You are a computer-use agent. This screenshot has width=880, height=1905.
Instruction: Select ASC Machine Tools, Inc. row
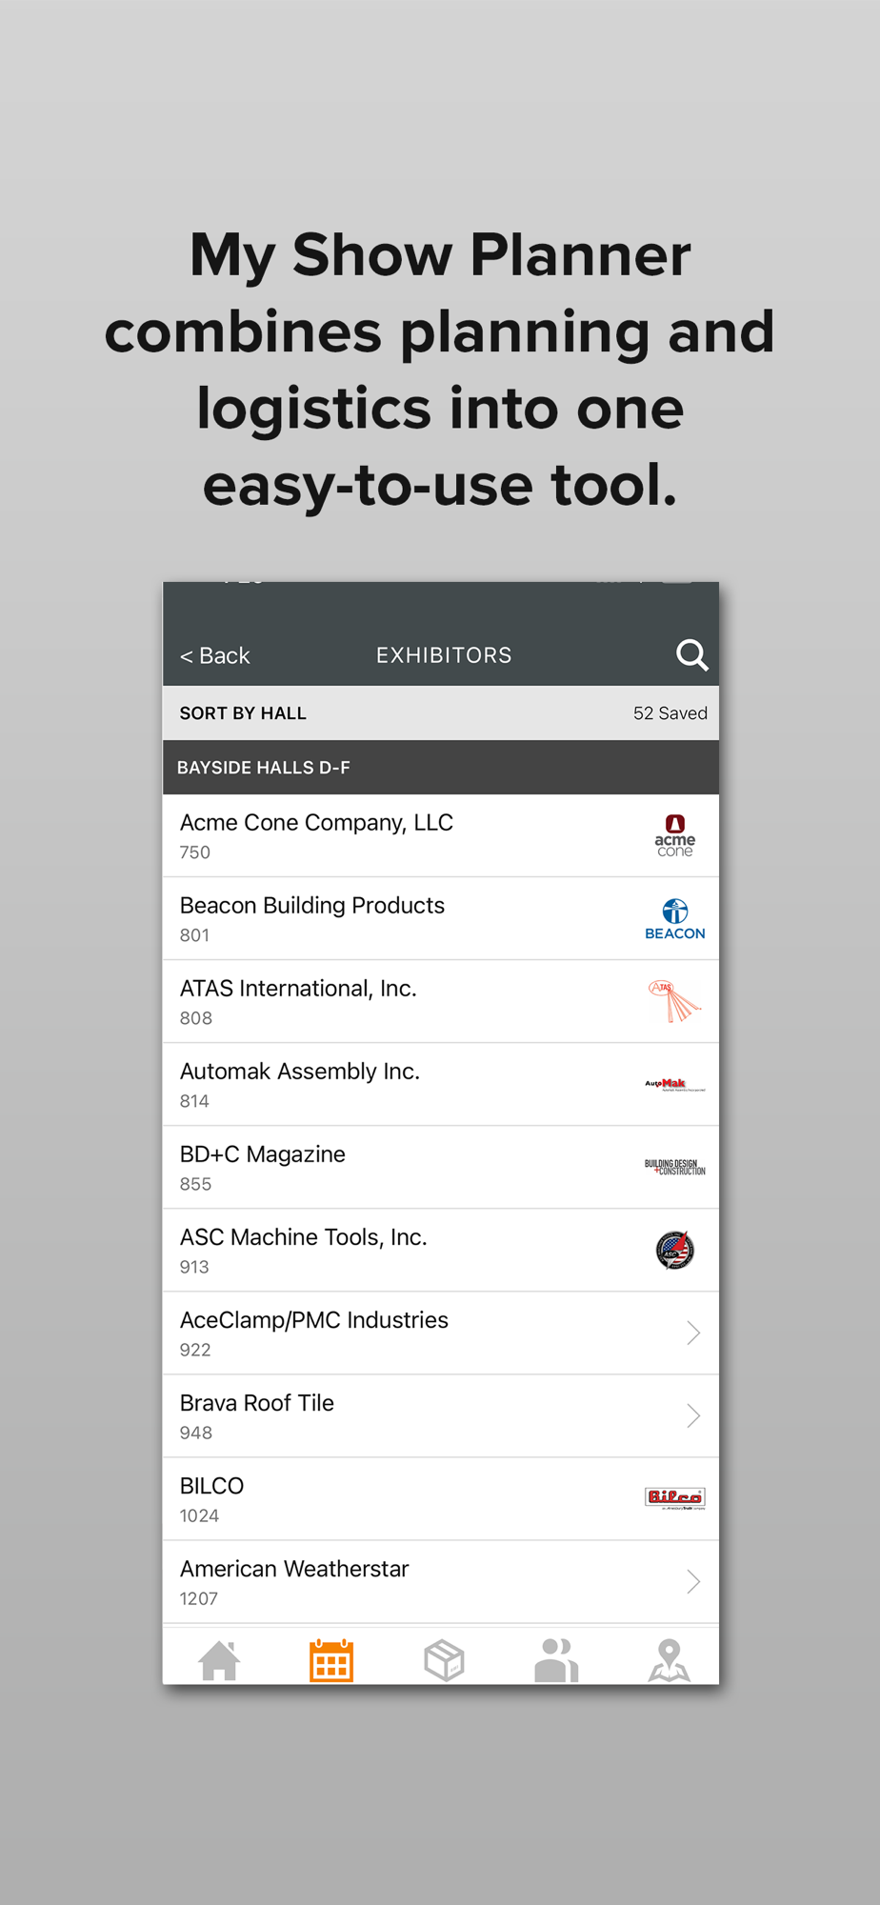pos(441,1250)
